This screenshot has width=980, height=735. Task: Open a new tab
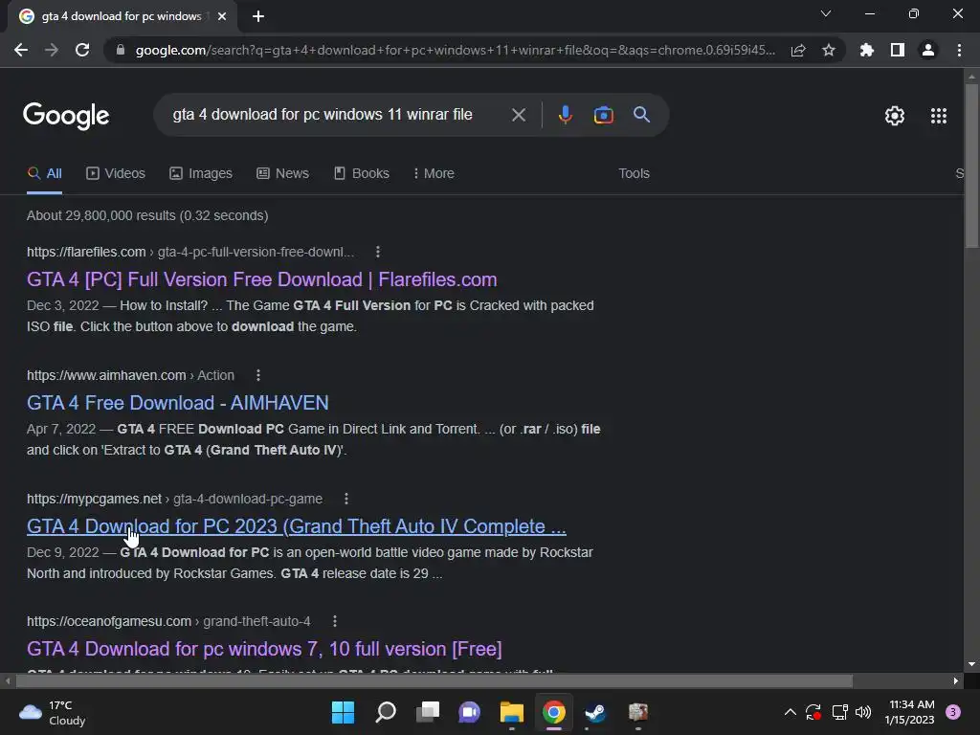258,16
